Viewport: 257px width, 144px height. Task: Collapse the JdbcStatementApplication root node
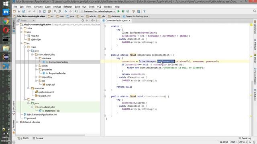pos(17,24)
